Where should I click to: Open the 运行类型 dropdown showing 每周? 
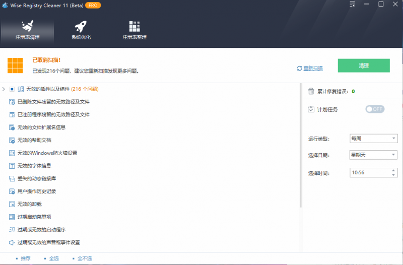tap(373, 139)
